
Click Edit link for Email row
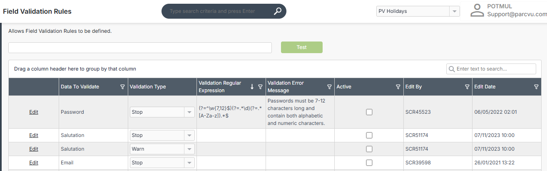(x=34, y=163)
